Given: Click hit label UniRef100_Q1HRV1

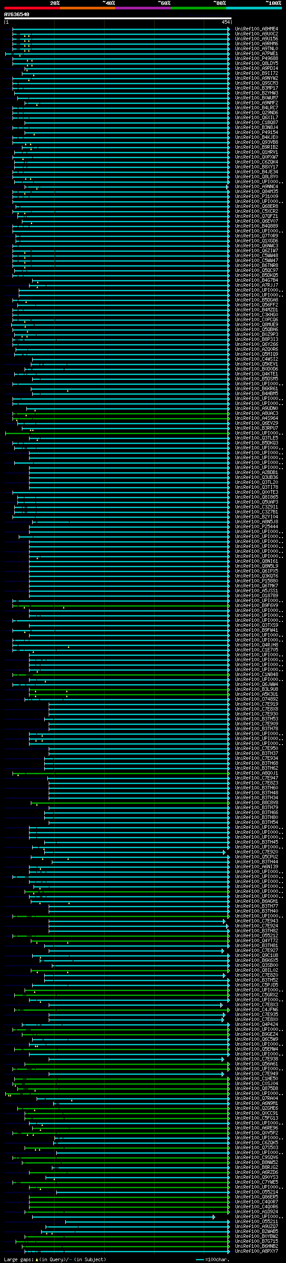Looking at the screenshot, I should point(257,152).
